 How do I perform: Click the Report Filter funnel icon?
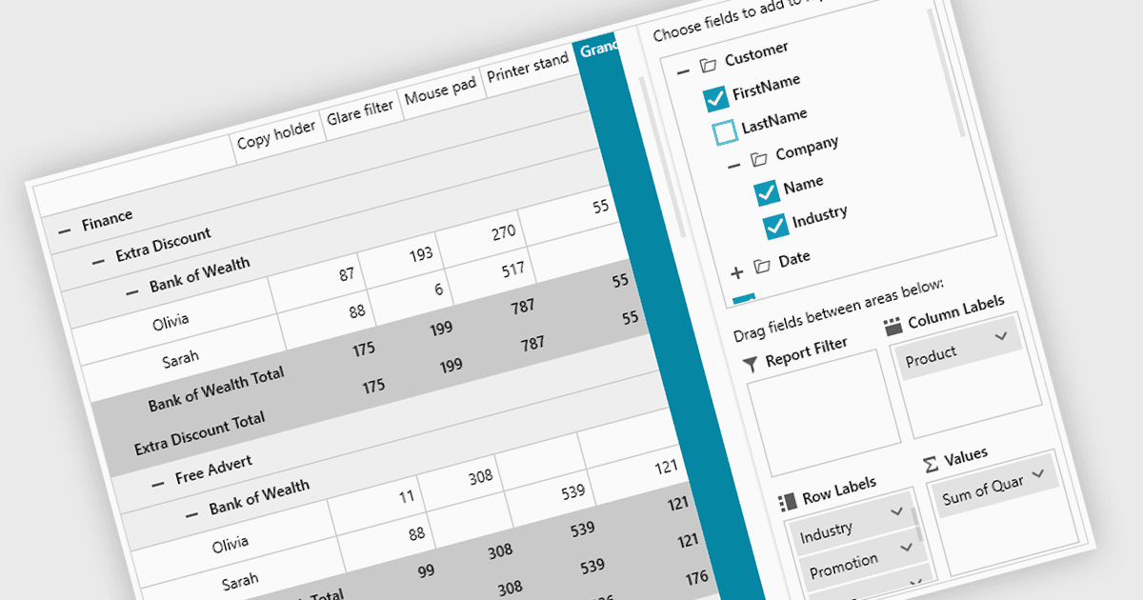pyautogui.click(x=750, y=363)
